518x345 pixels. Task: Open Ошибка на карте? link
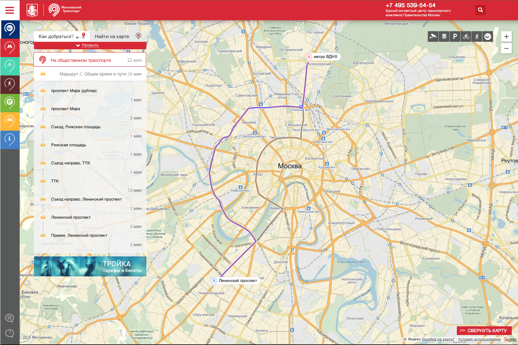coord(438,339)
